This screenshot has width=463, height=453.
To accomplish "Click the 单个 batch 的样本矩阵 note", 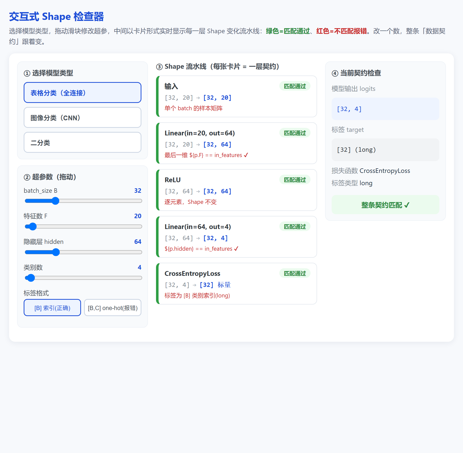I will (194, 108).
